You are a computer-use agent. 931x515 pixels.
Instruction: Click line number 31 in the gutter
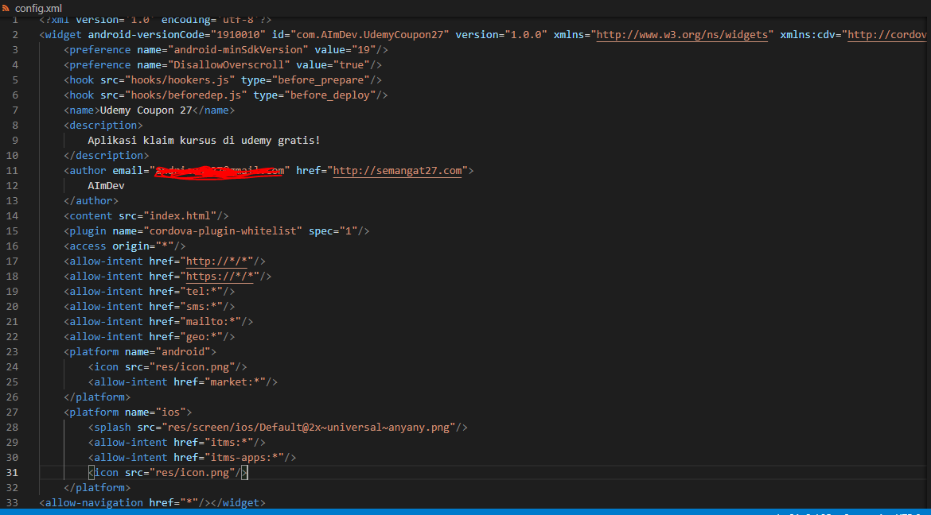pos(12,472)
